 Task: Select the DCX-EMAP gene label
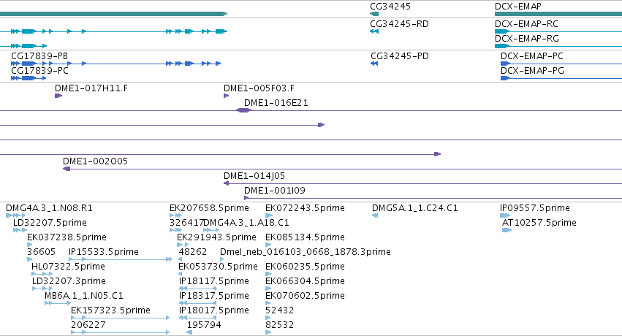[517, 7]
